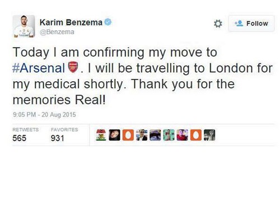Image resolution: width=280 pixels, height=210 pixels.
Task: Open the #Arsenal hashtag
Action: pyautogui.click(x=39, y=68)
